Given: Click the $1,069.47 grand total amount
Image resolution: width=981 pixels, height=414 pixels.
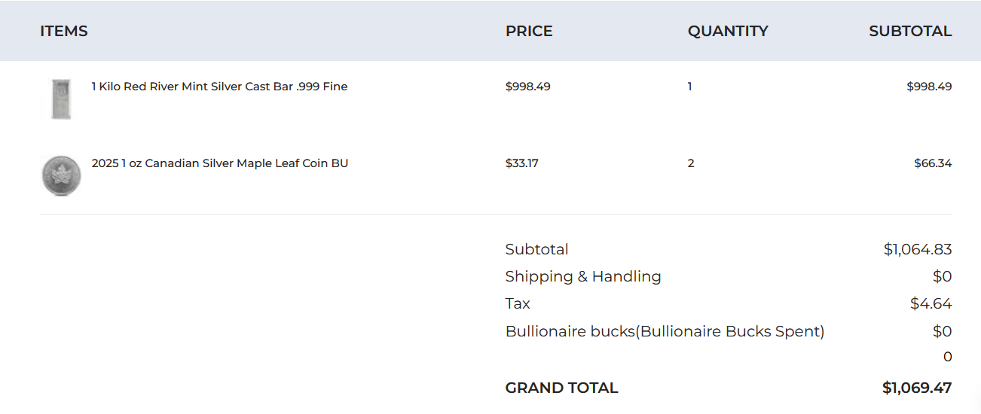Looking at the screenshot, I should pyautogui.click(x=917, y=388).
